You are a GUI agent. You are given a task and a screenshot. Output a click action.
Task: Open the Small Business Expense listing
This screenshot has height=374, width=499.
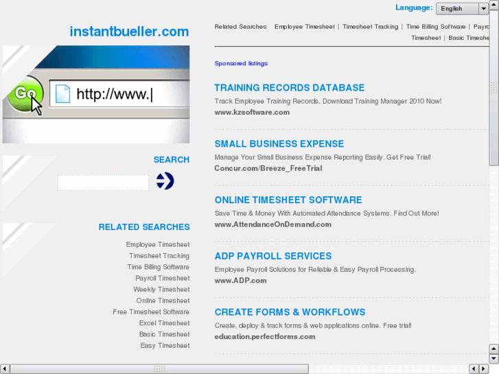279,144
